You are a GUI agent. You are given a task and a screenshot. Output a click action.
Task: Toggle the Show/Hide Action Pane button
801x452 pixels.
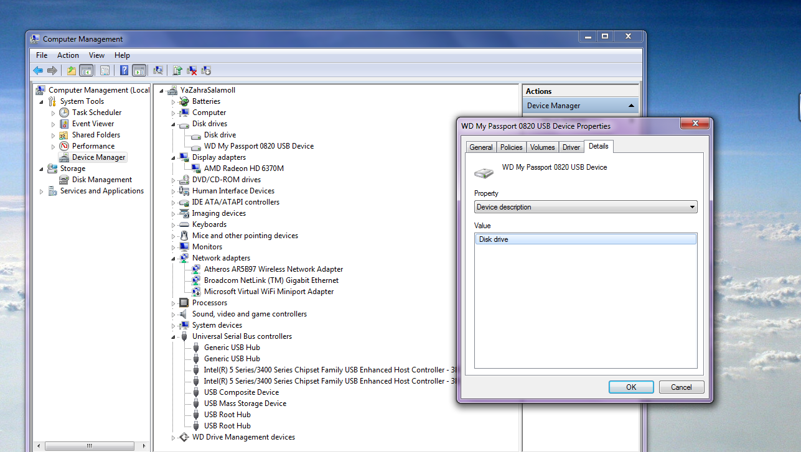point(139,71)
